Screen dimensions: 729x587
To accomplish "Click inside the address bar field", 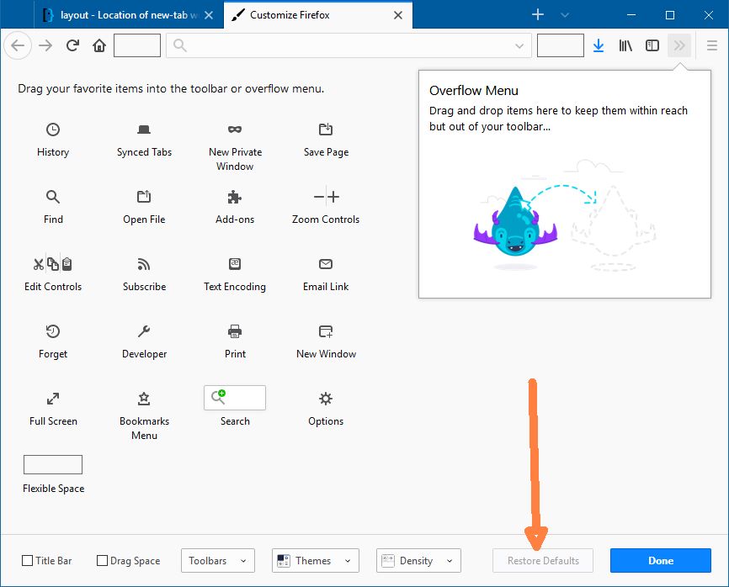I will coord(349,45).
